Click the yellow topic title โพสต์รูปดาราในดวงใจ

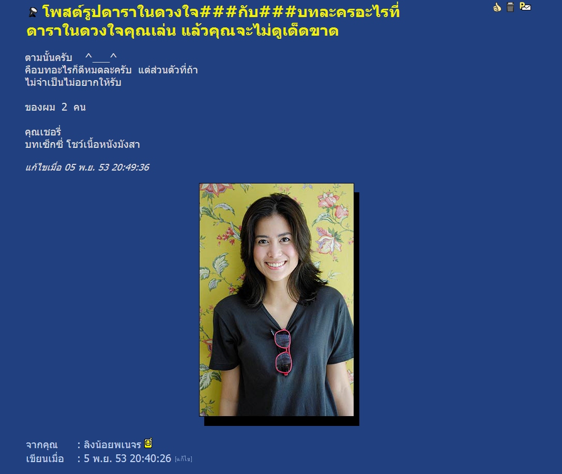click(213, 22)
